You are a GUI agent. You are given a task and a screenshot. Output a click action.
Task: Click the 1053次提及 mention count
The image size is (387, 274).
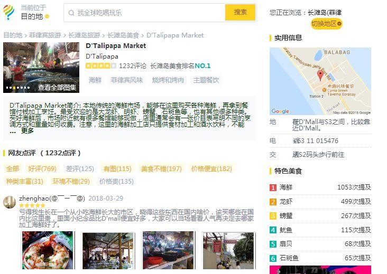pyautogui.click(x=354, y=187)
